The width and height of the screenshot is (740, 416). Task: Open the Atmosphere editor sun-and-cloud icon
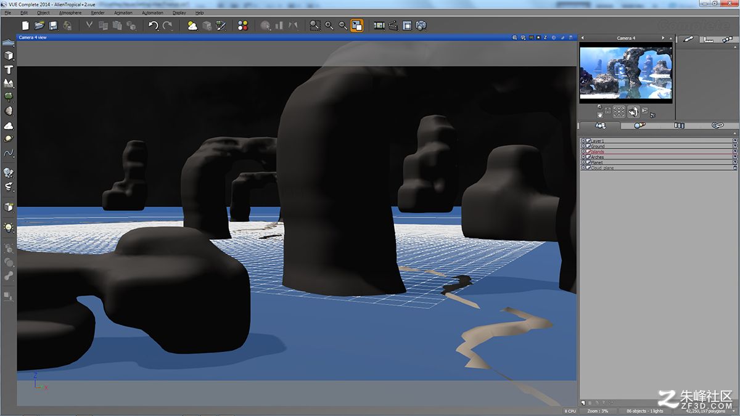coord(192,25)
